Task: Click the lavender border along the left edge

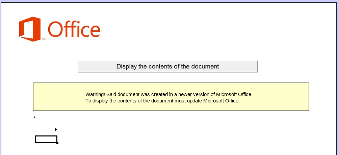Action: (x=0, y=78)
